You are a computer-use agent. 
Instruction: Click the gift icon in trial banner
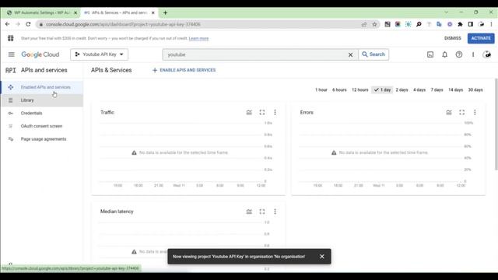[10, 38]
